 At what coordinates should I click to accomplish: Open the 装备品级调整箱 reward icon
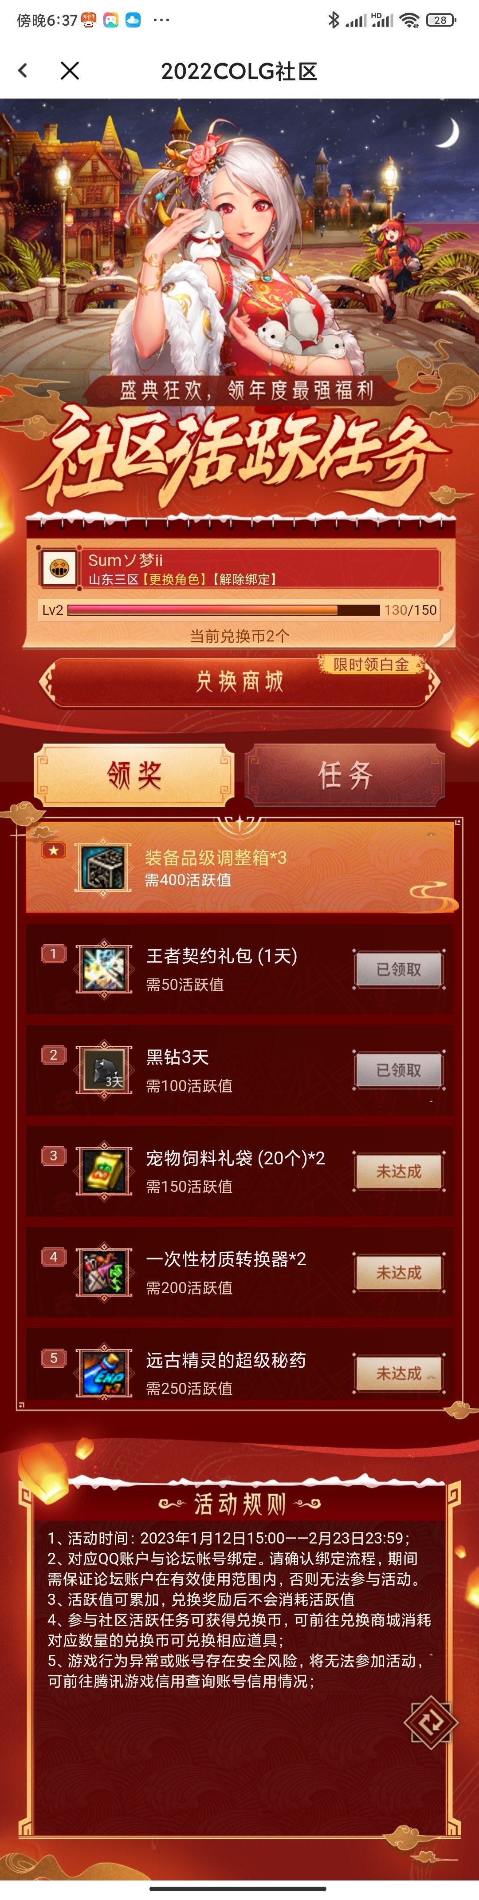coord(104,867)
